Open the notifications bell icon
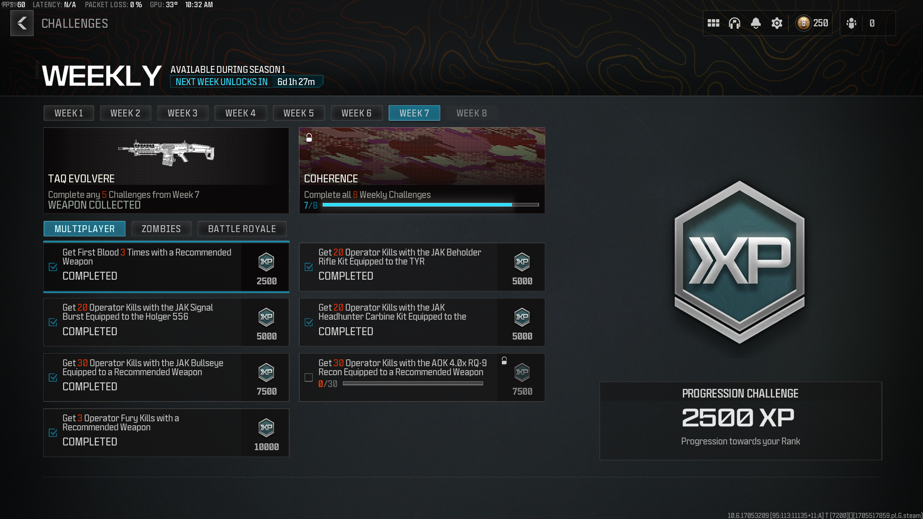Image resolution: width=923 pixels, height=519 pixels. click(756, 23)
